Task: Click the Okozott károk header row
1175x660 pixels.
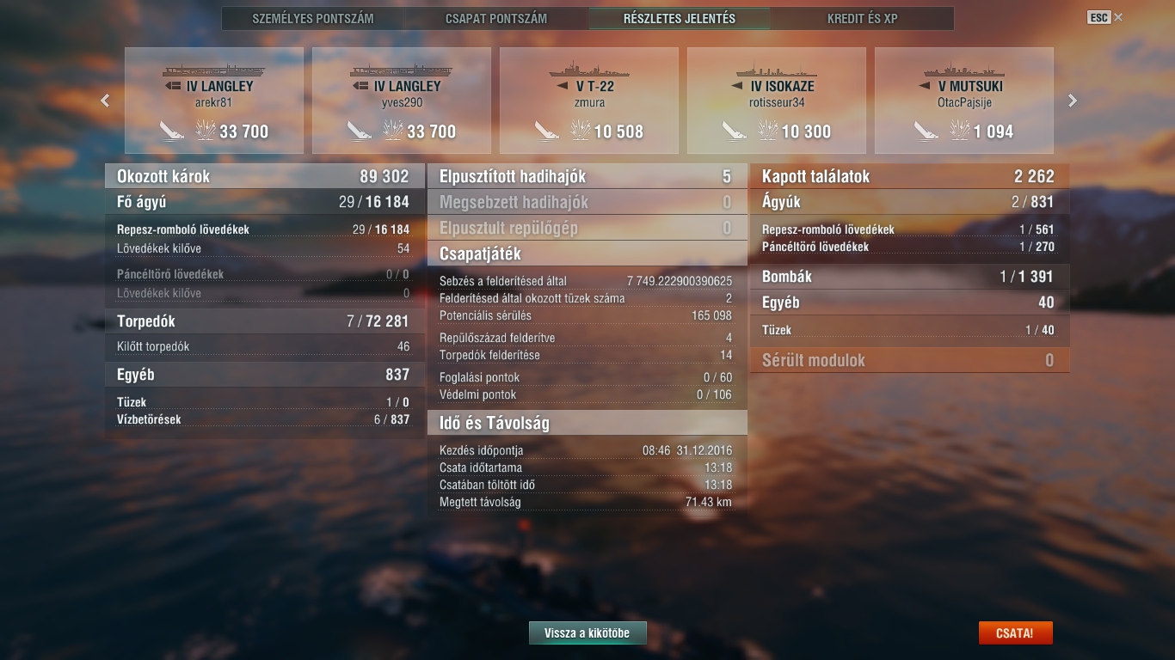Action: tap(265, 176)
